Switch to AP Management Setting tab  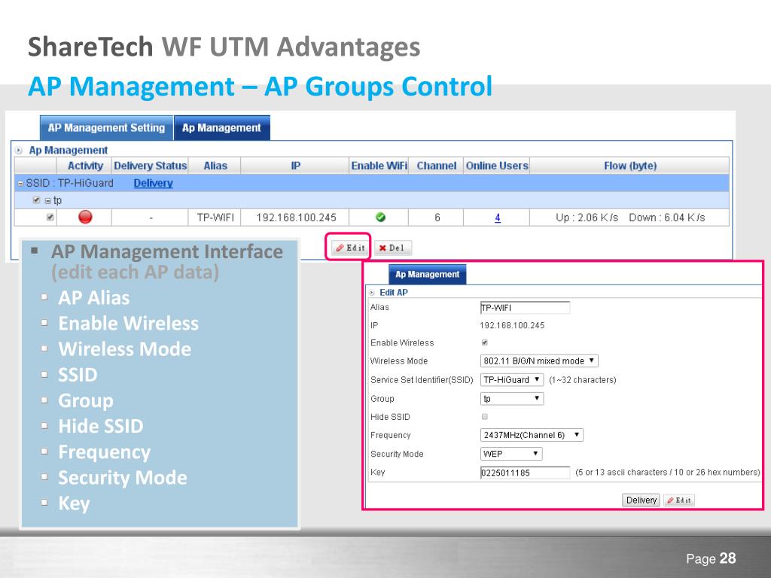pyautogui.click(x=106, y=128)
